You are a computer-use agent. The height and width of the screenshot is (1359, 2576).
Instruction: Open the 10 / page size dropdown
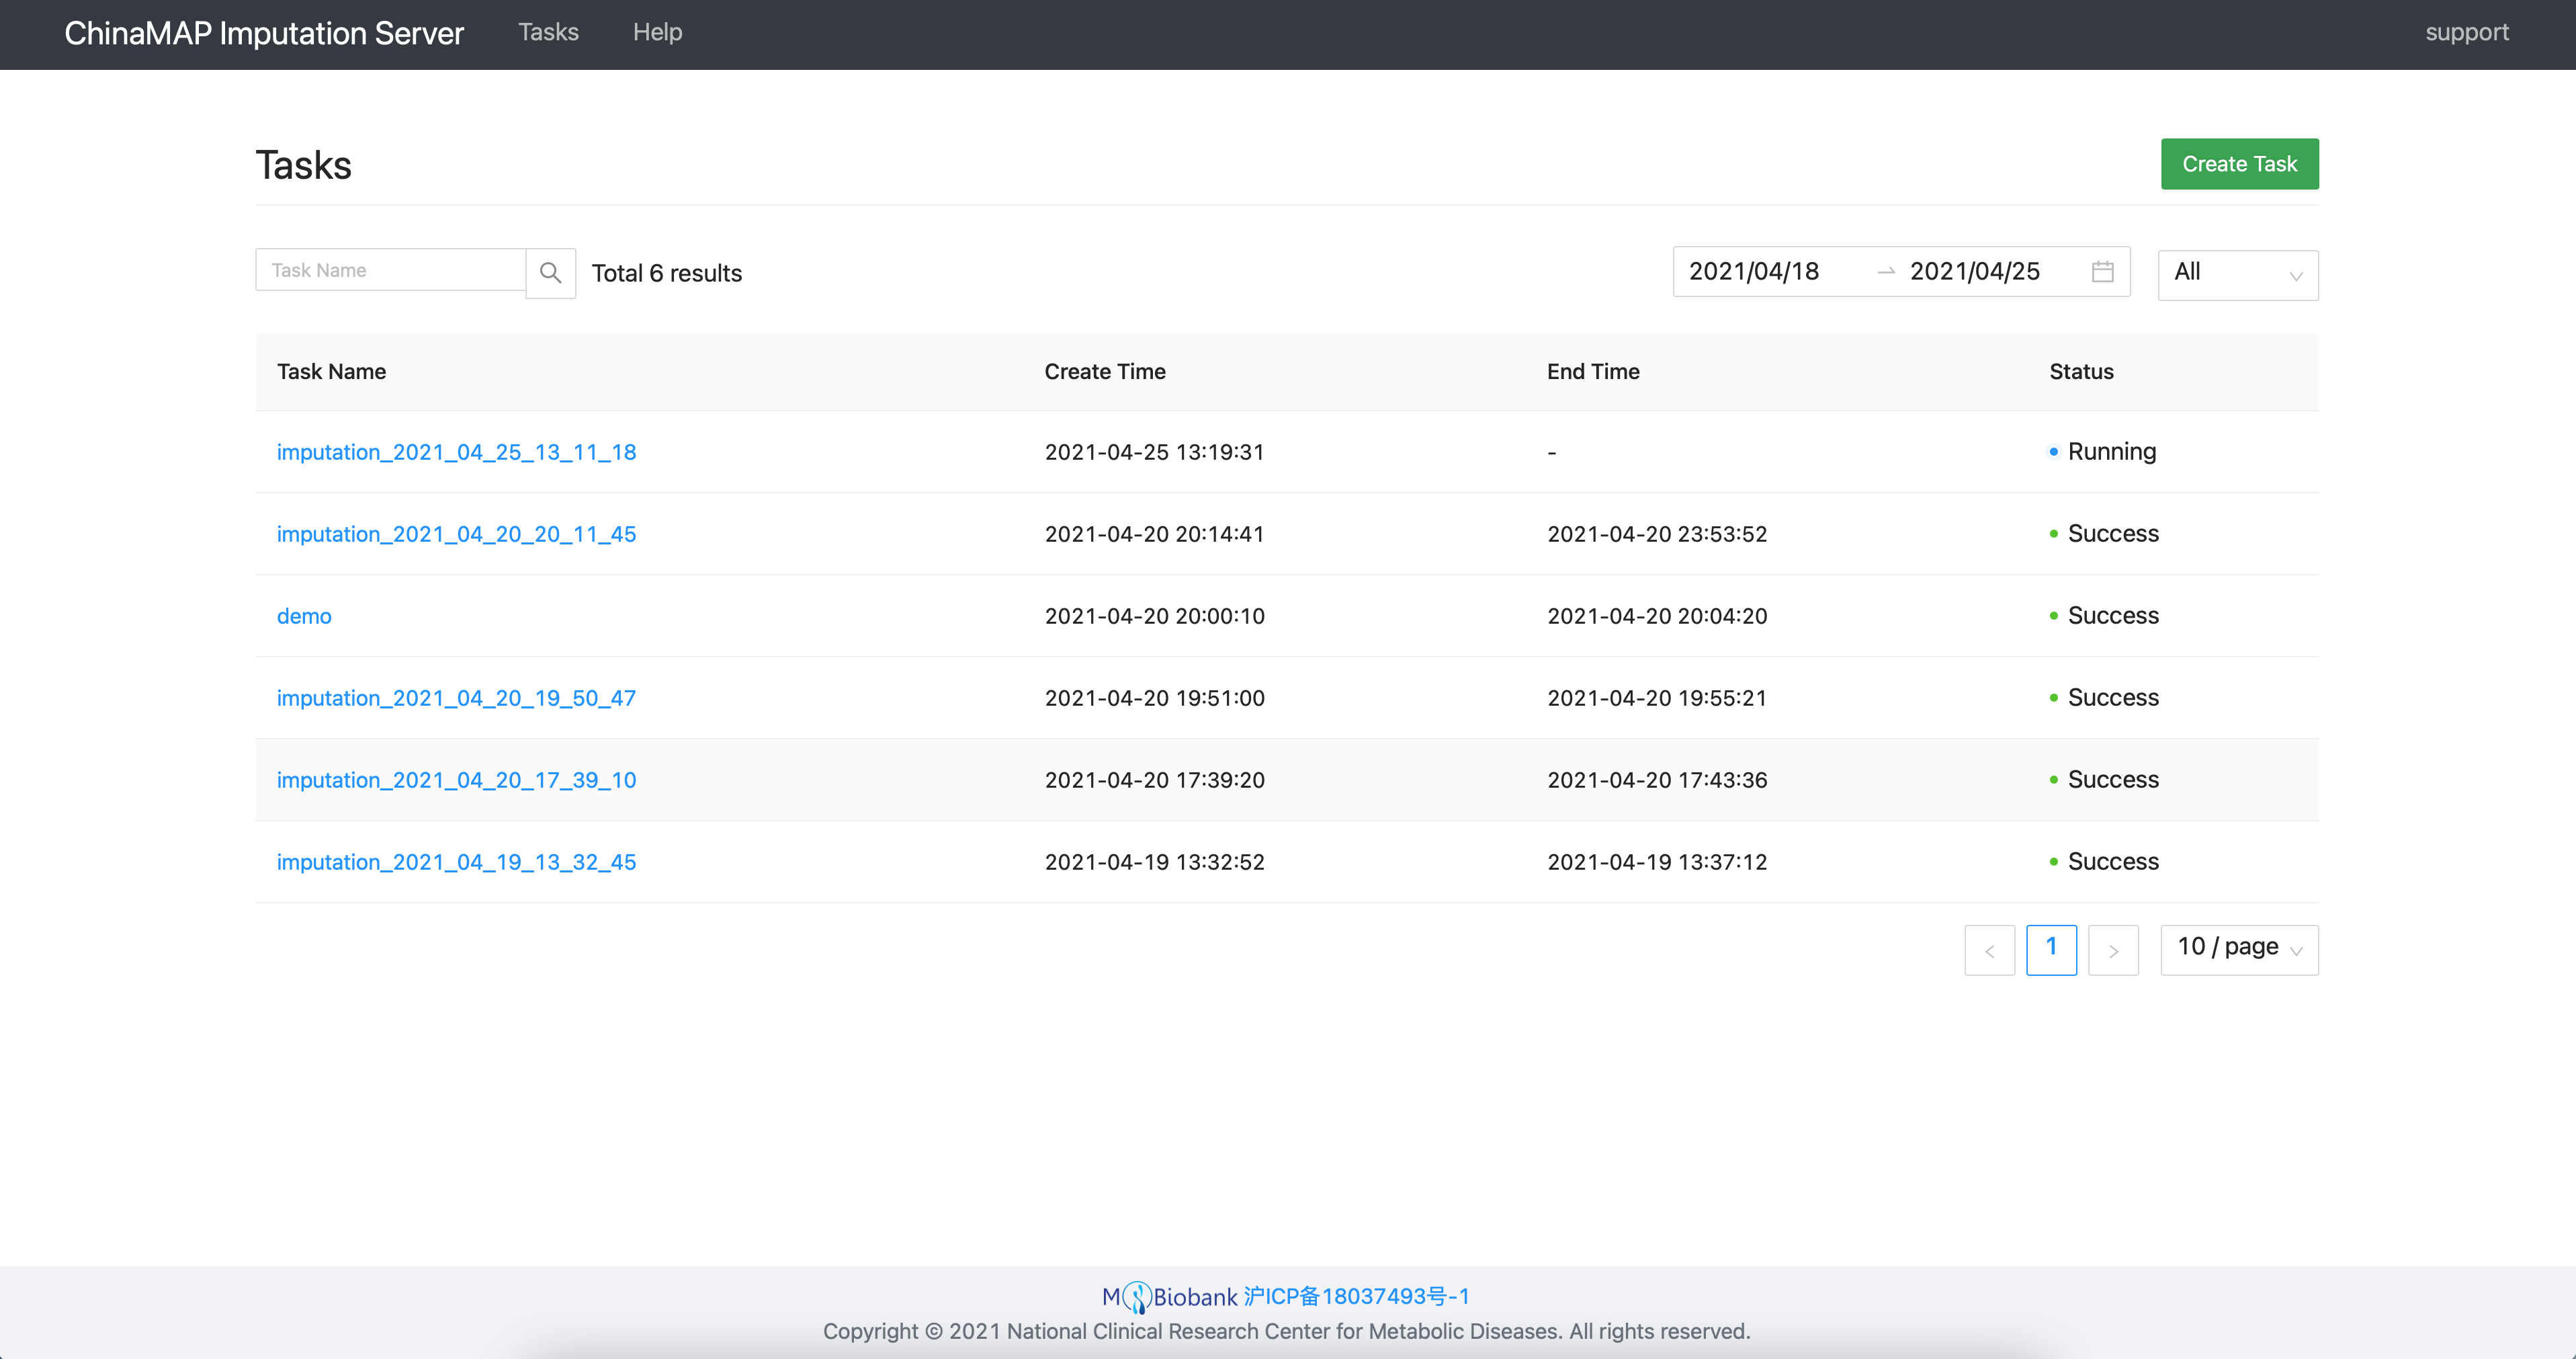(2238, 949)
